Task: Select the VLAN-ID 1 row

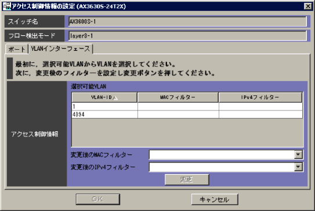Action: [x=187, y=106]
